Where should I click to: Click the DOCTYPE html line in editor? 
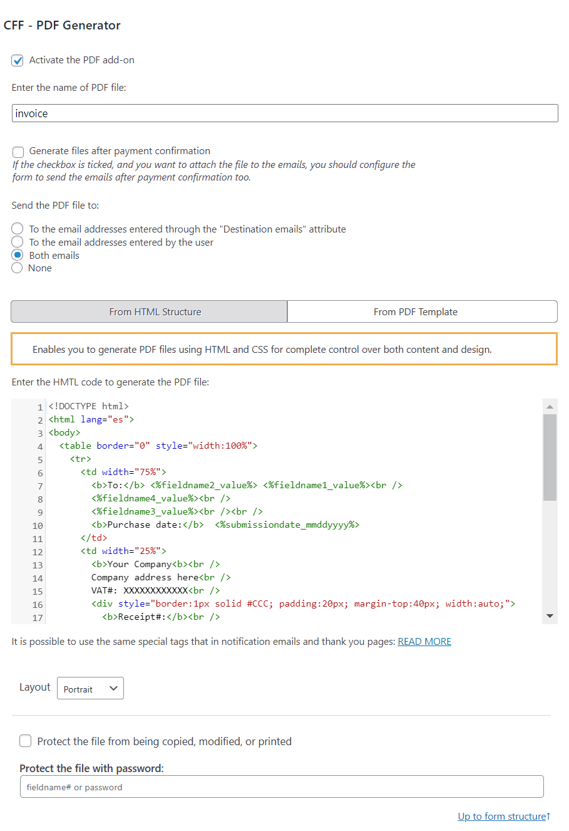89,406
